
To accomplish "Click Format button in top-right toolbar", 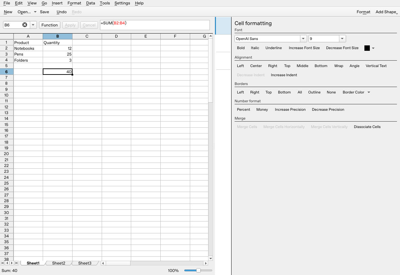I will coord(363,12).
